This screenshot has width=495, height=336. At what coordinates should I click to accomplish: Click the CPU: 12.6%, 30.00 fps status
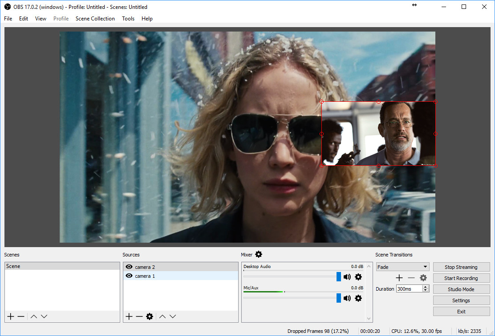coord(416,331)
